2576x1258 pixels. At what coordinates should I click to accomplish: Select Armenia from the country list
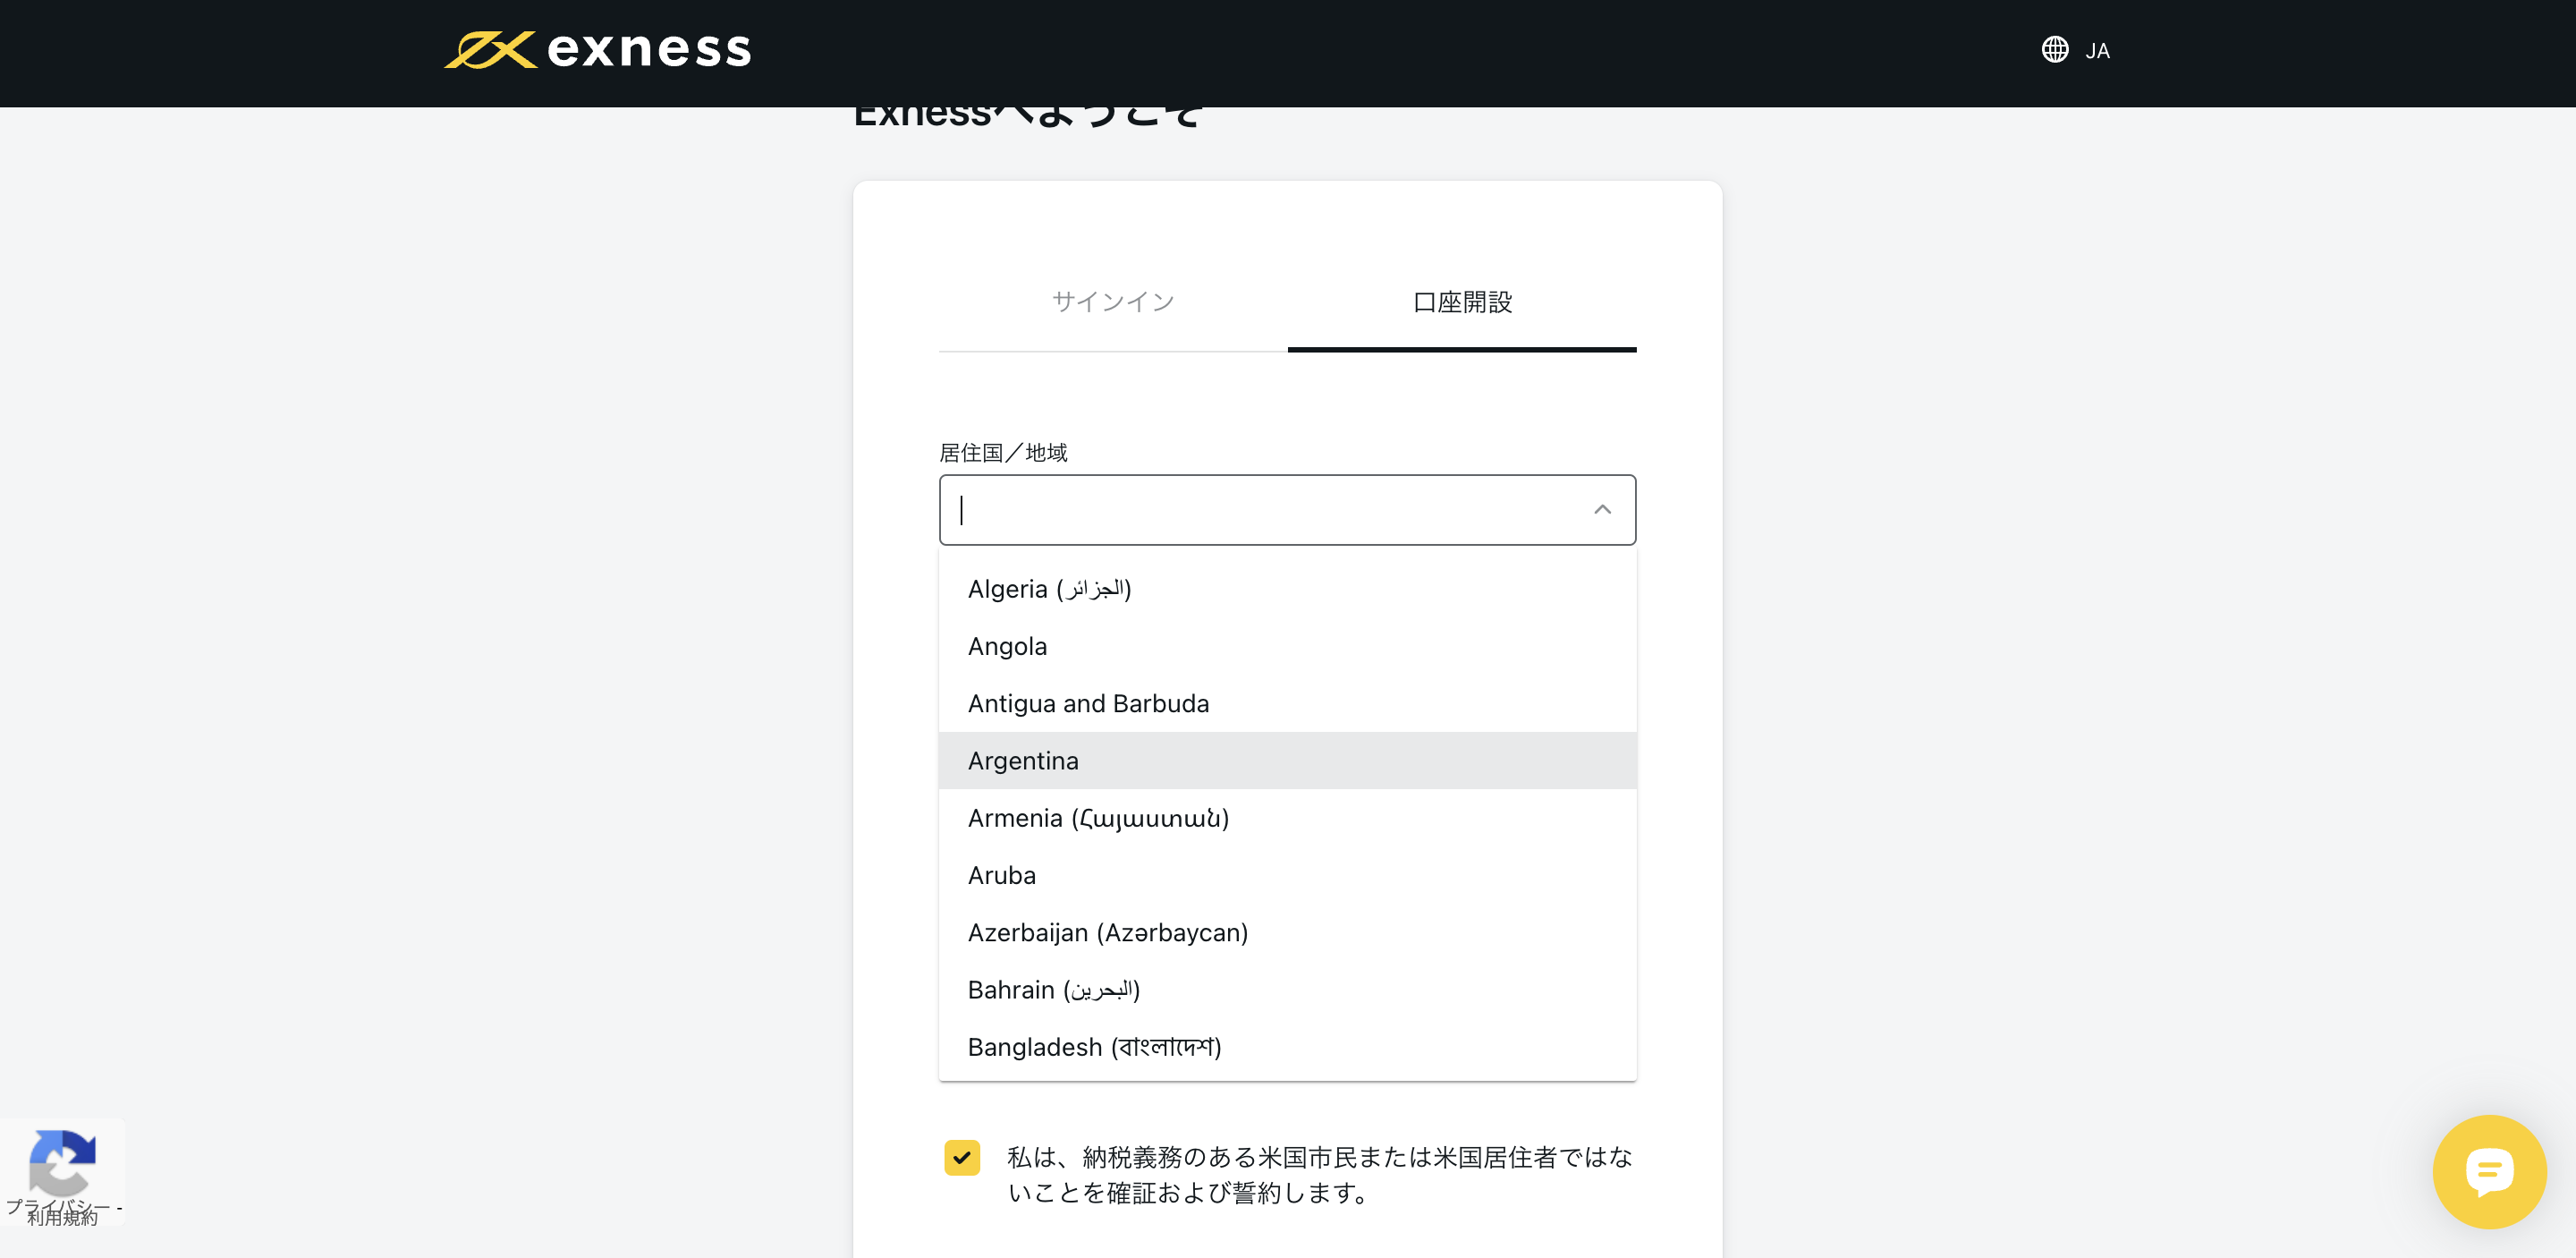point(1097,819)
